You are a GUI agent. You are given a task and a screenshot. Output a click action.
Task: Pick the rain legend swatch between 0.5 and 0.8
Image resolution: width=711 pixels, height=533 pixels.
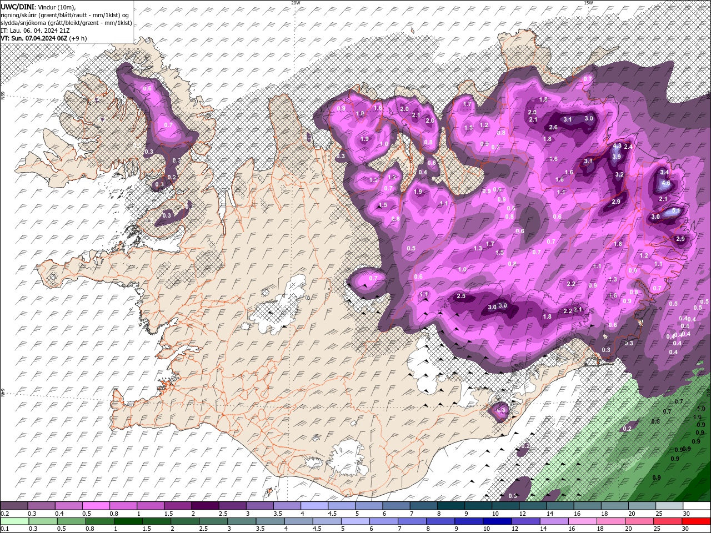coord(71,521)
